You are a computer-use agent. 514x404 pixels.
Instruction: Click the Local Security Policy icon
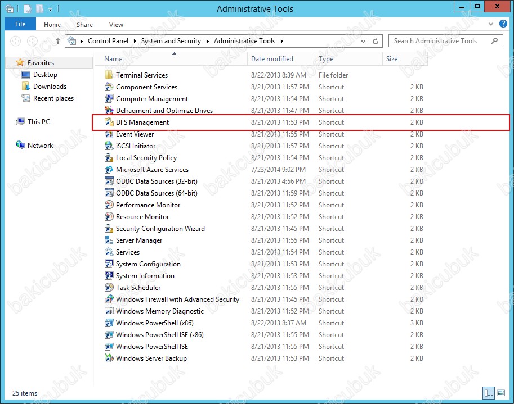click(x=109, y=158)
